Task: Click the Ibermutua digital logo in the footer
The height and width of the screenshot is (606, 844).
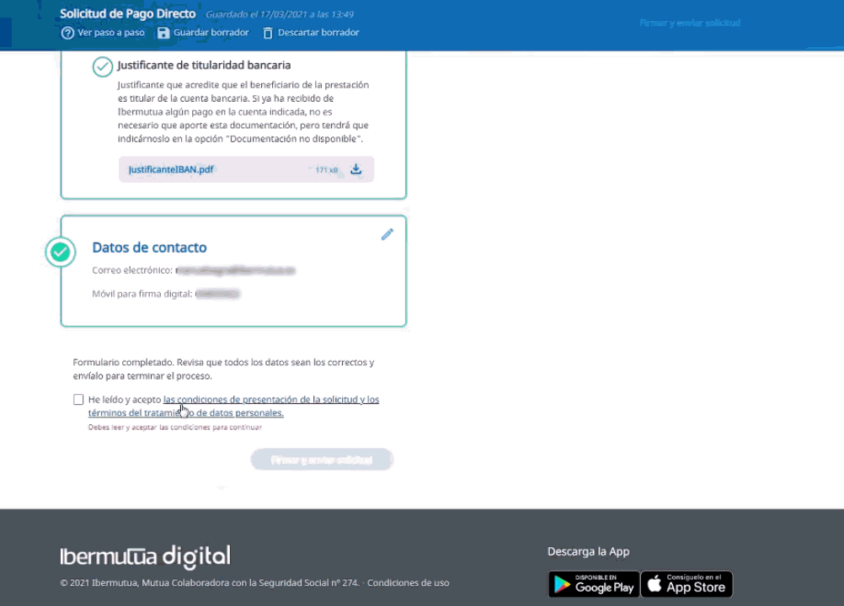Action: 145,556
